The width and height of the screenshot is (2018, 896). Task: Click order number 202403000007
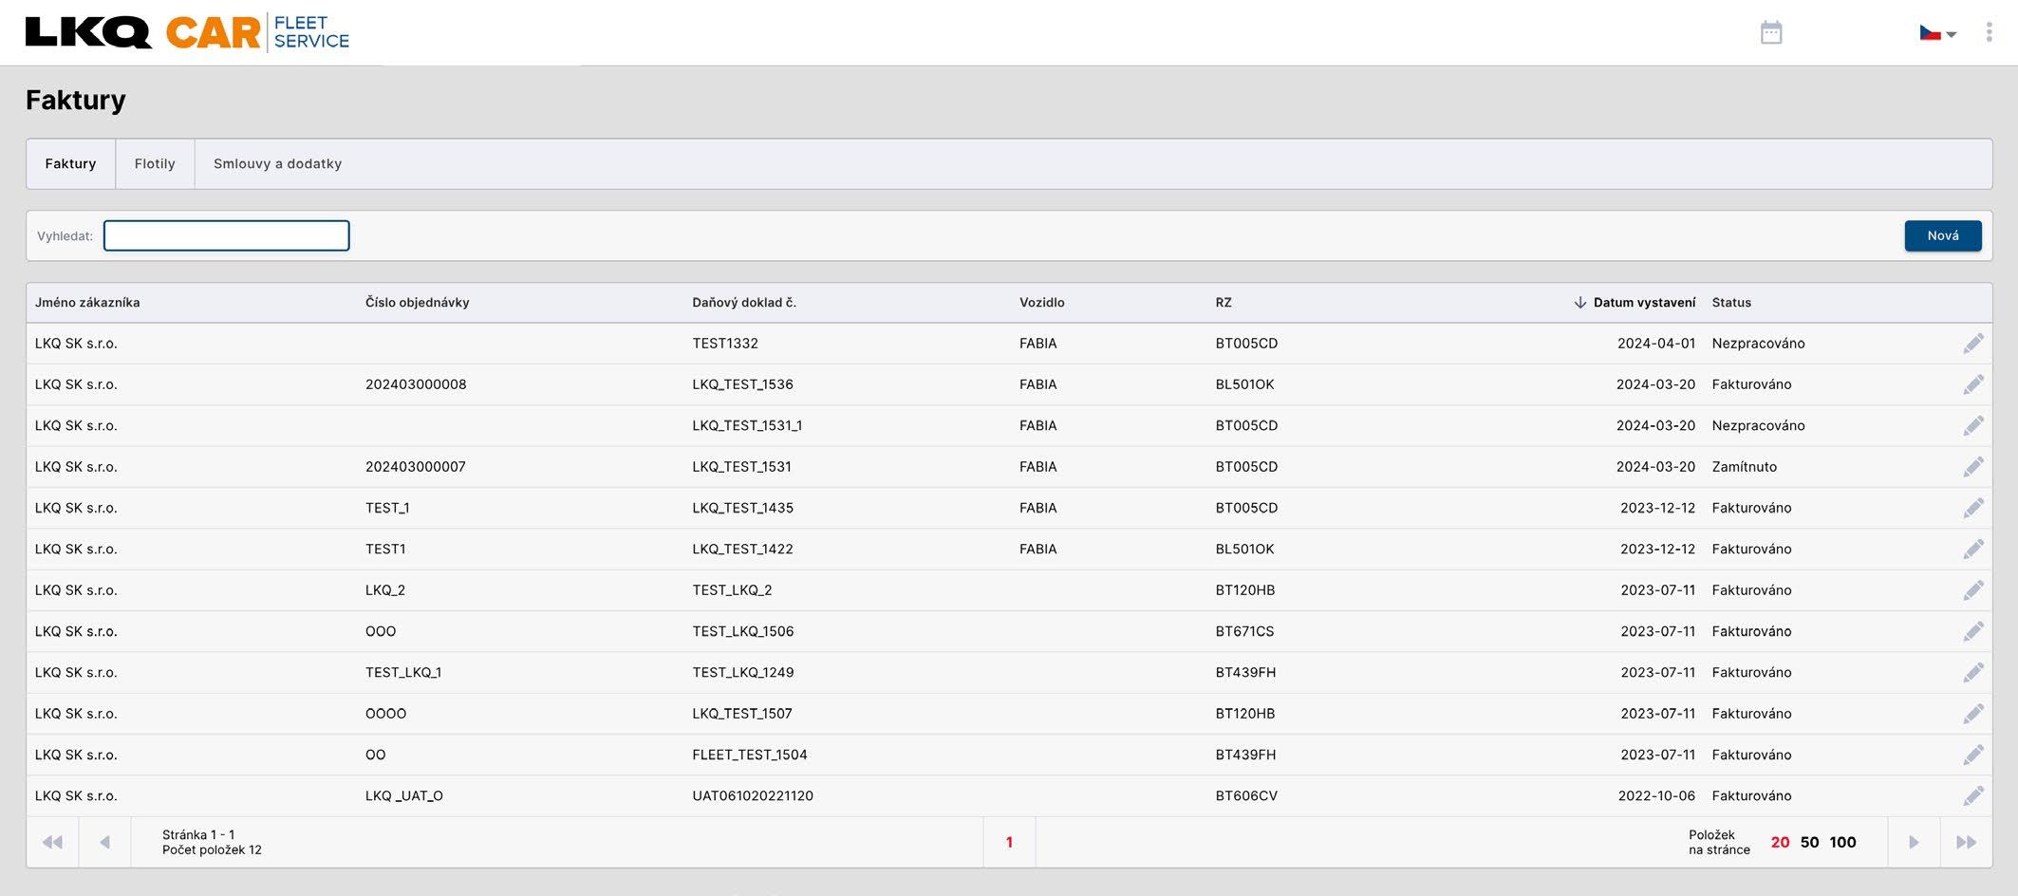[x=416, y=467]
